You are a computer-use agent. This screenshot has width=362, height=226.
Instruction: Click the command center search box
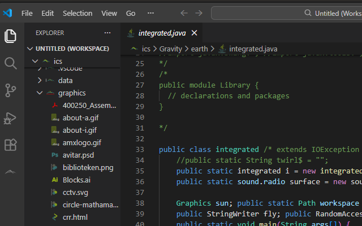(x=286, y=13)
